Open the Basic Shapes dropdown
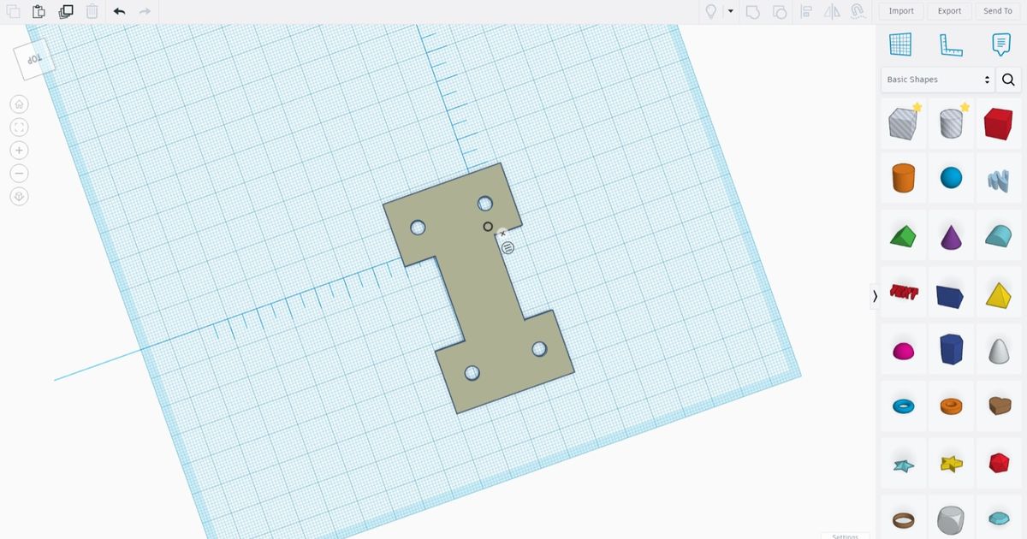Viewport: 1027px width, 539px height. (936, 79)
